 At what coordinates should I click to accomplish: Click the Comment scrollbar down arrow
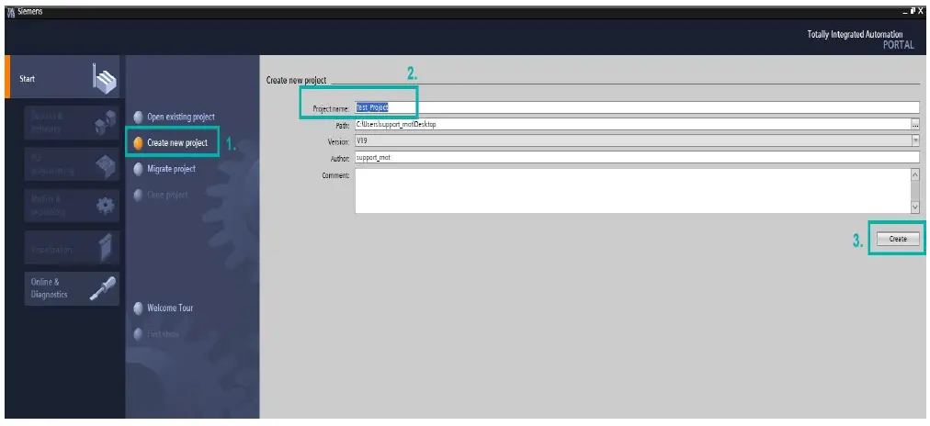pos(915,207)
